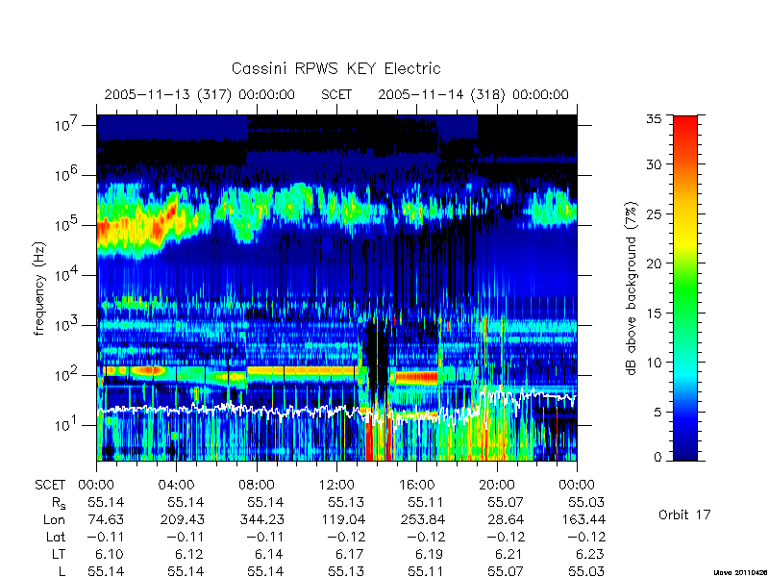Click the Orbit 17 label
The width and height of the screenshot is (769, 577).
684,514
